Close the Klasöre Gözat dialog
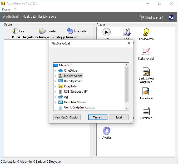Image resolution: width=178 pixels, height=164 pixels. point(129,43)
